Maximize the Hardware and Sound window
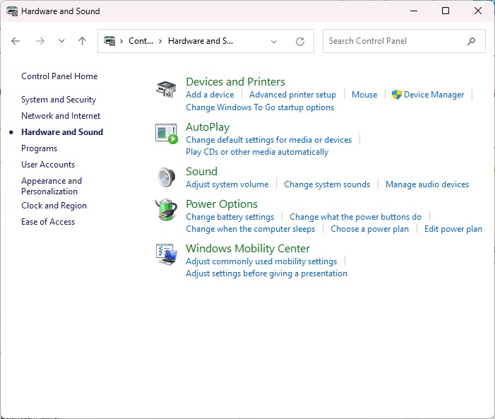 (x=446, y=11)
